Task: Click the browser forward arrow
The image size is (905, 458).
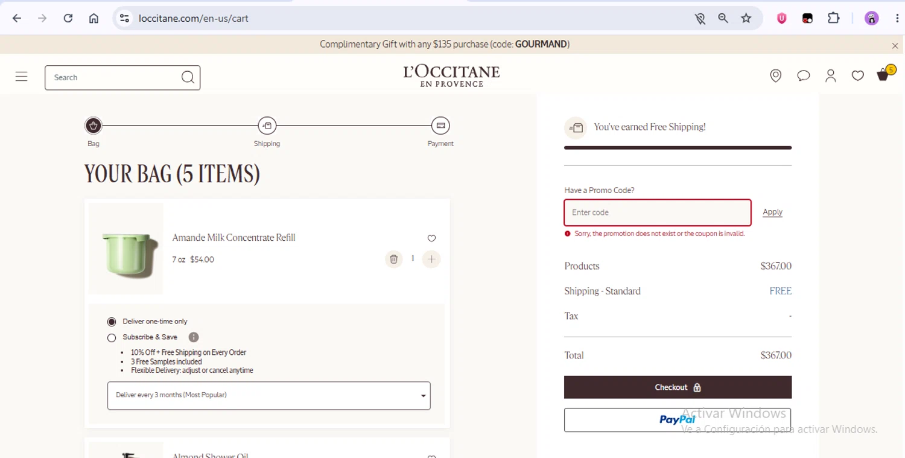Action: (x=42, y=18)
